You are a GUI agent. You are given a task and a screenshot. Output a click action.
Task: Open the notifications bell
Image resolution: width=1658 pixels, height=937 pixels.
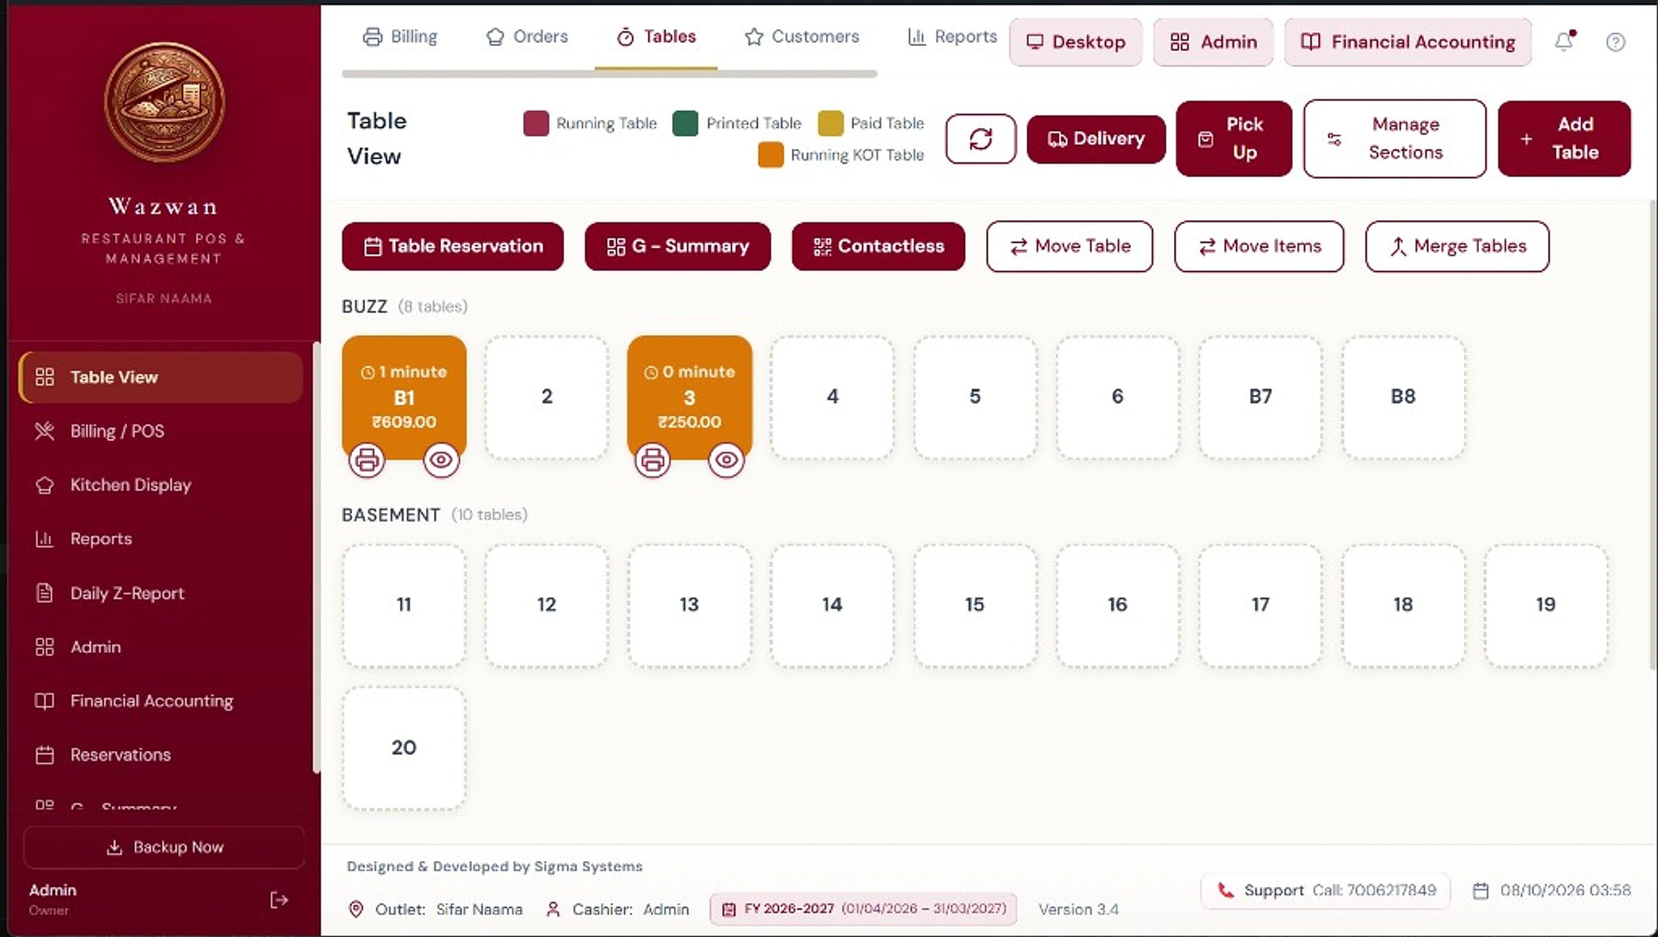1565,41
